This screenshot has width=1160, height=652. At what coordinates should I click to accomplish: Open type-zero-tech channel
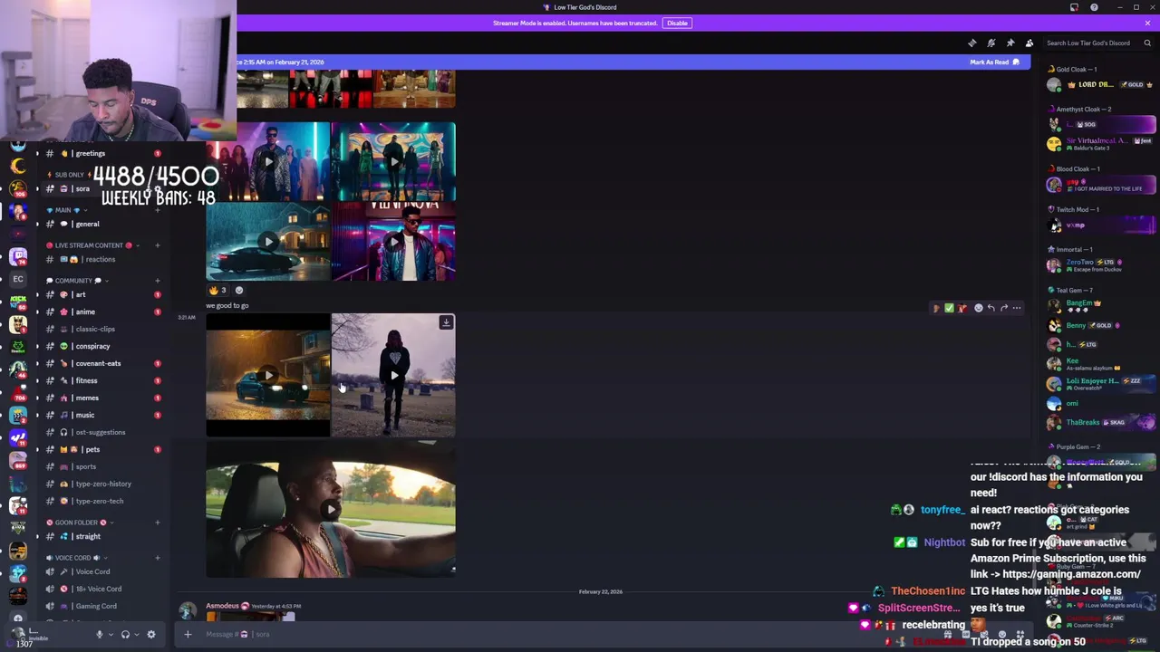tap(101, 501)
